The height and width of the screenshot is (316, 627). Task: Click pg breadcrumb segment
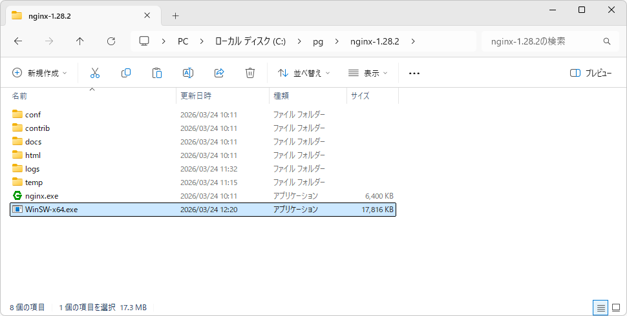(318, 41)
